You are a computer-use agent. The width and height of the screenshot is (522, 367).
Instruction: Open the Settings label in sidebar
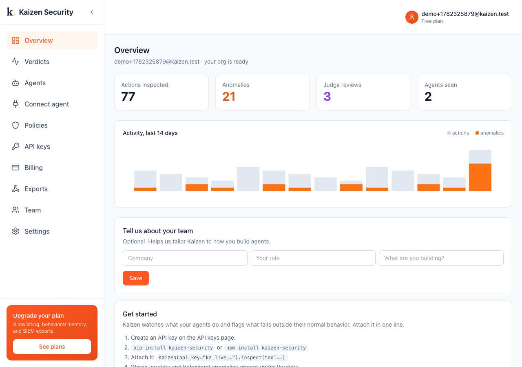[37, 231]
